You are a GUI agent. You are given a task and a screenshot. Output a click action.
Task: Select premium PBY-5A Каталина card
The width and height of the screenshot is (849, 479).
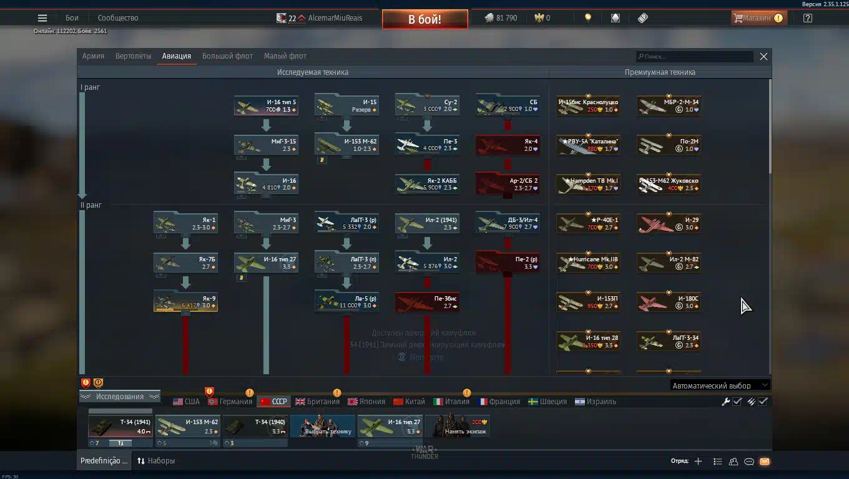coord(589,145)
